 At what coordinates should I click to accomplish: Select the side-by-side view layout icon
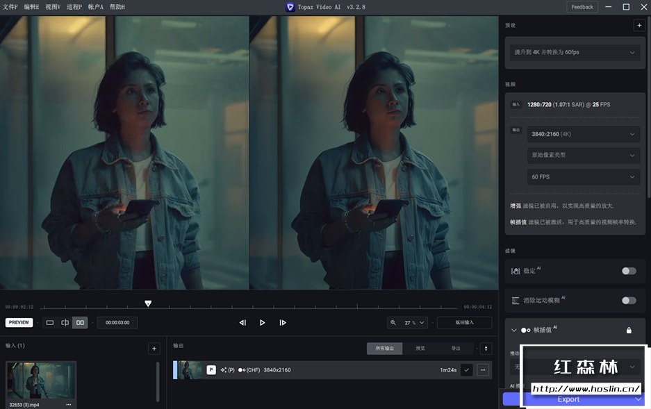(80, 322)
